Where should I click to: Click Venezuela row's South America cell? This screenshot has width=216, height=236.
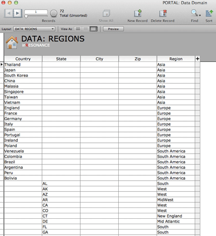(176, 151)
